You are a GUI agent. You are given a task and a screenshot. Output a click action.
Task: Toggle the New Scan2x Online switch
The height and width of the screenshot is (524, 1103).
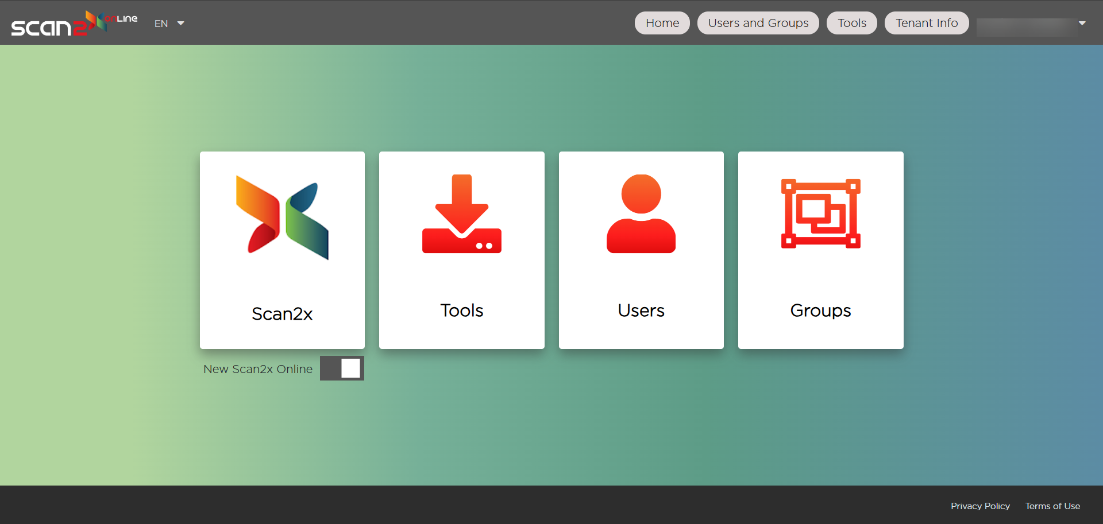point(342,368)
